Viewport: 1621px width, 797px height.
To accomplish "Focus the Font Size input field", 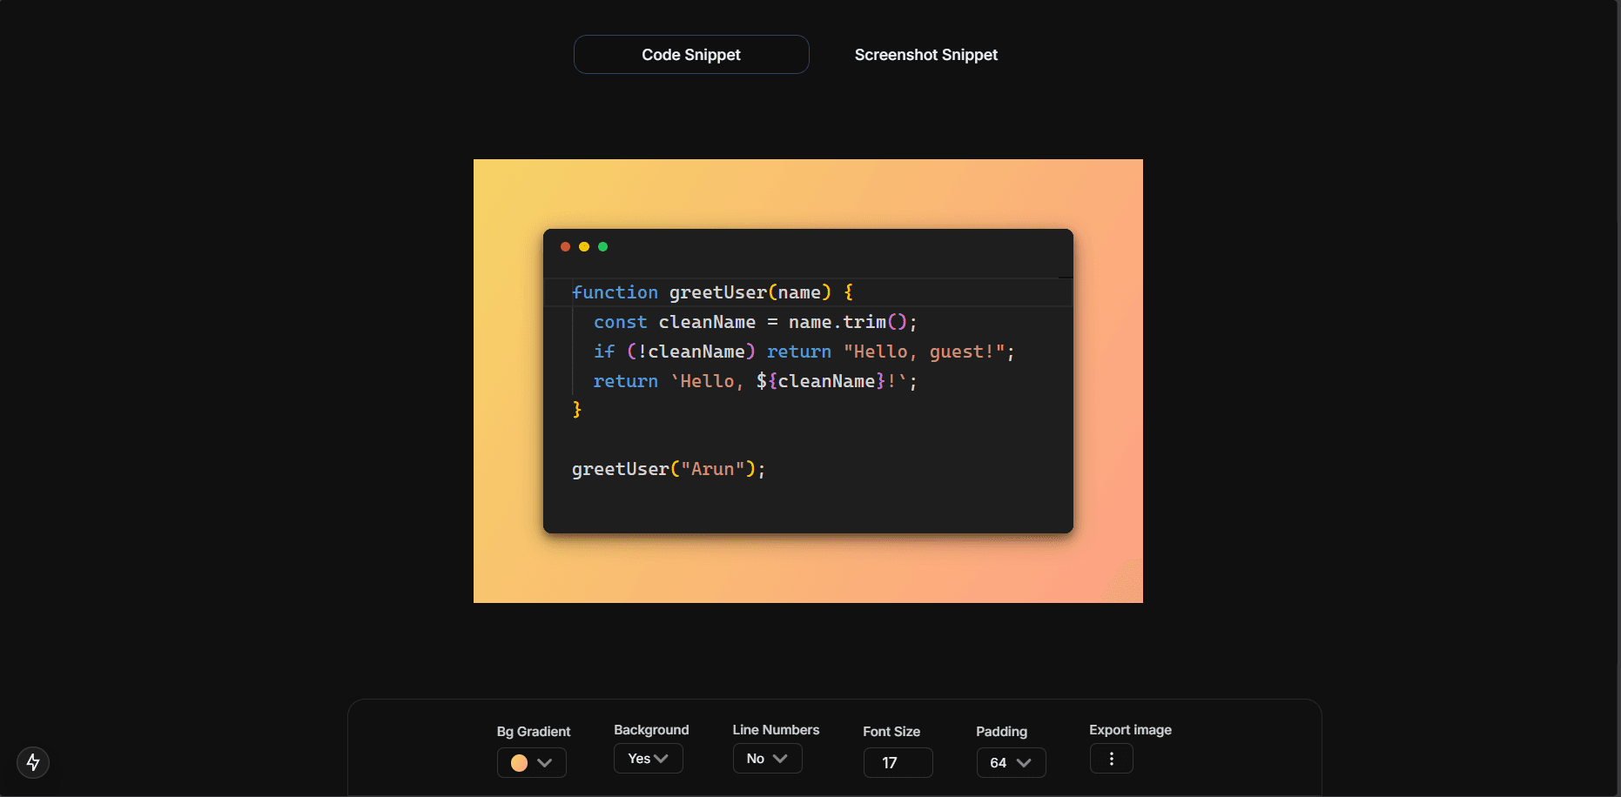I will tap(898, 763).
